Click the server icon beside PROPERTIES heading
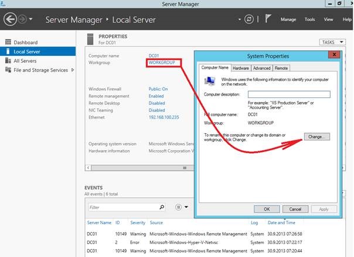The width and height of the screenshot is (354, 257). point(90,39)
